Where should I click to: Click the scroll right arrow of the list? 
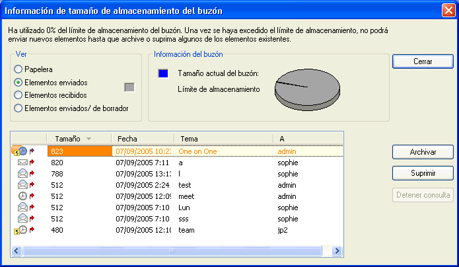pyautogui.click(x=337, y=251)
